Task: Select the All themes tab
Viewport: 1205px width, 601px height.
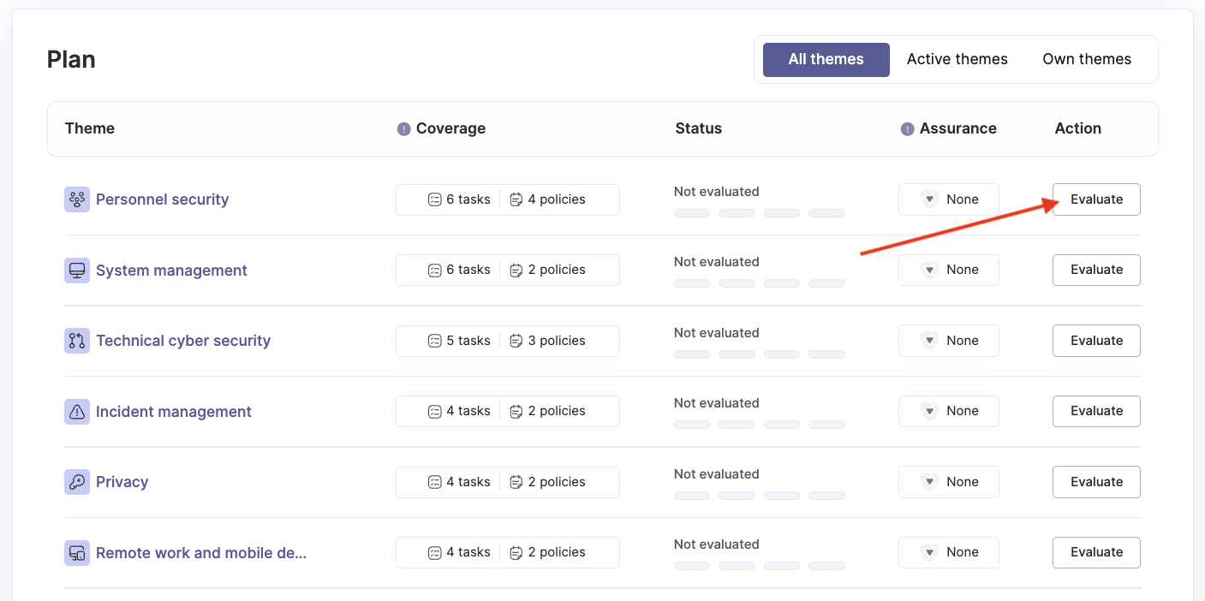Action: (826, 60)
